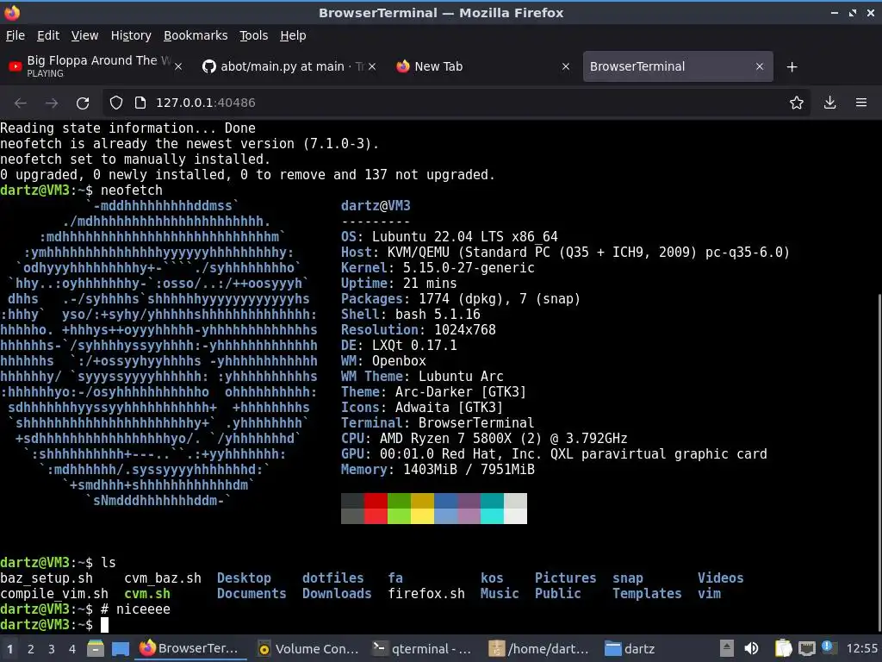
Task: Click the 'AMD Ryzen 7 5800X' CPU line
Action: (x=484, y=439)
